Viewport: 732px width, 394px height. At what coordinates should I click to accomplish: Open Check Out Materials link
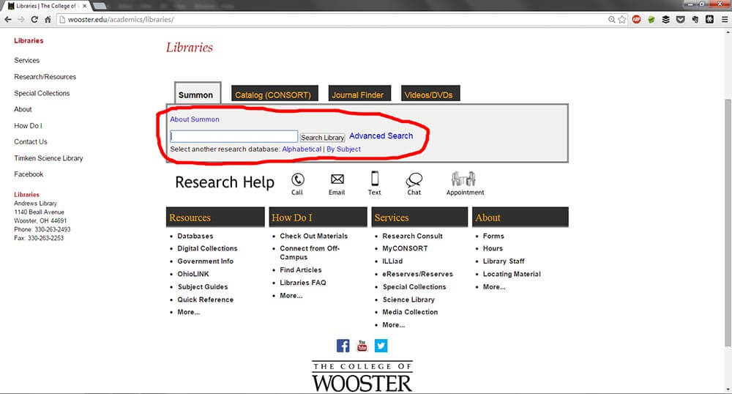click(314, 237)
